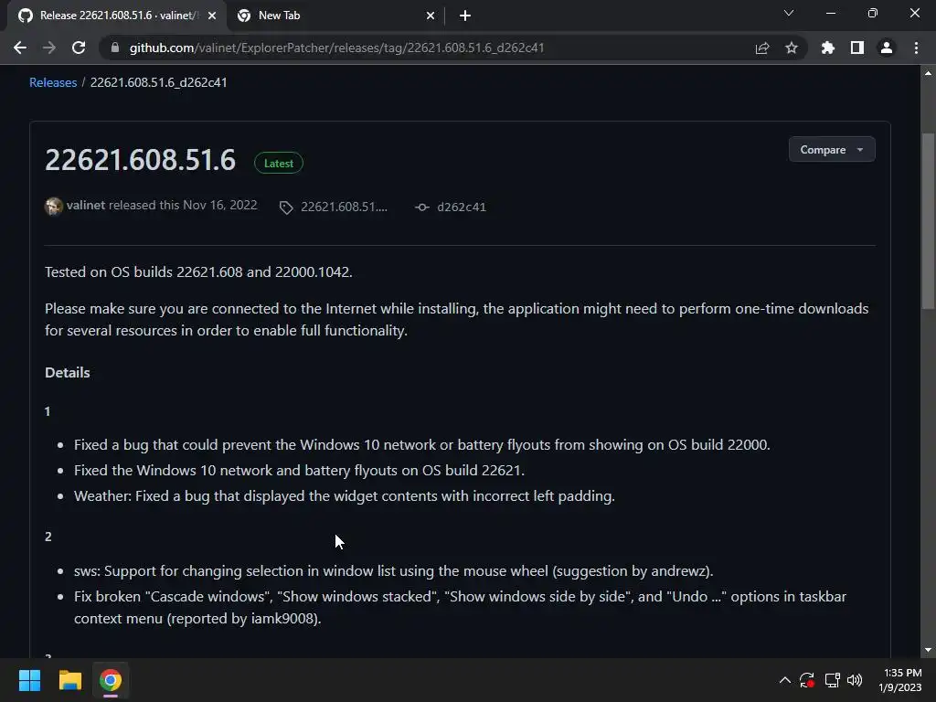Click the 'Fix broken Cascade windows' bullet
This screenshot has height=702, width=936.
pos(461,607)
